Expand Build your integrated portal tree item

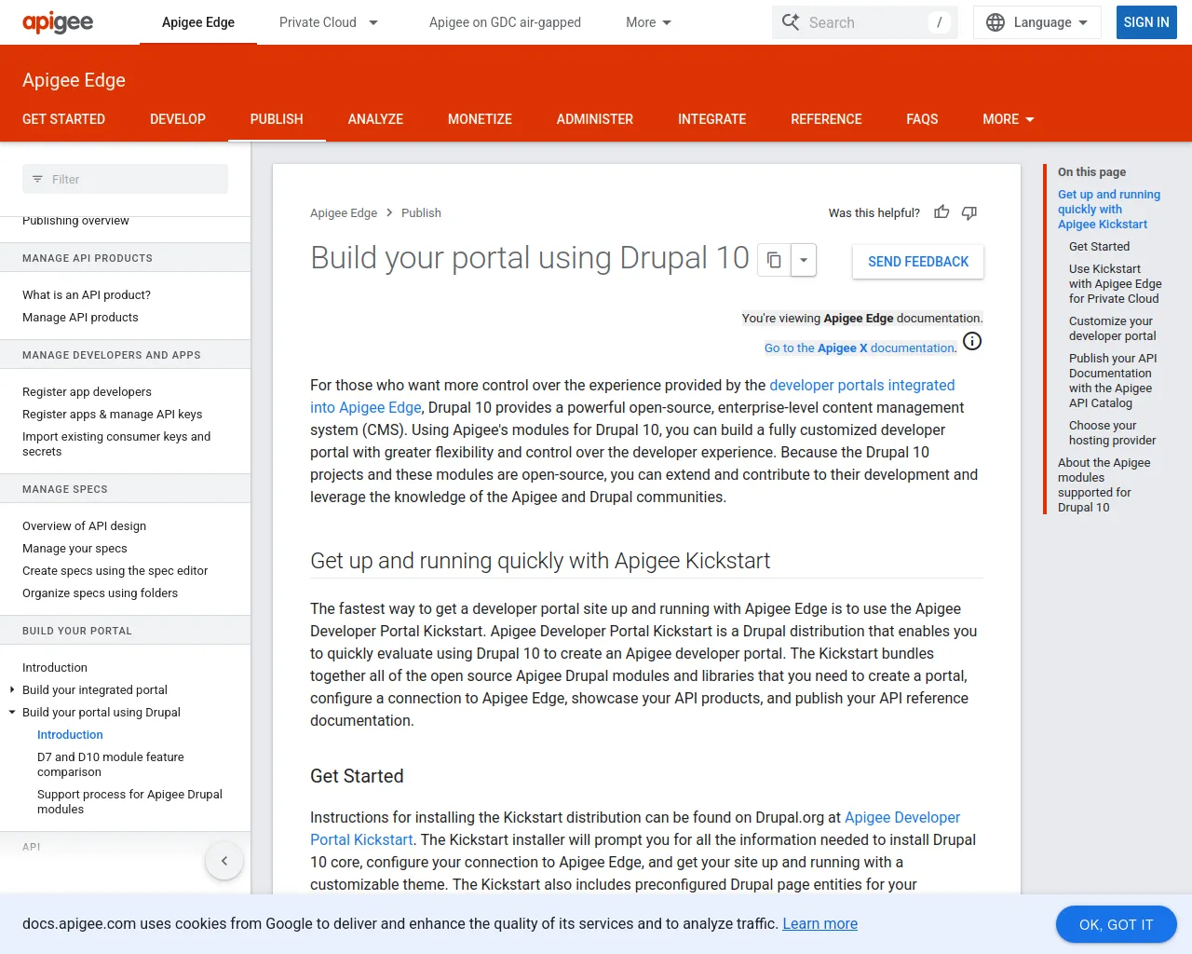tap(12, 689)
